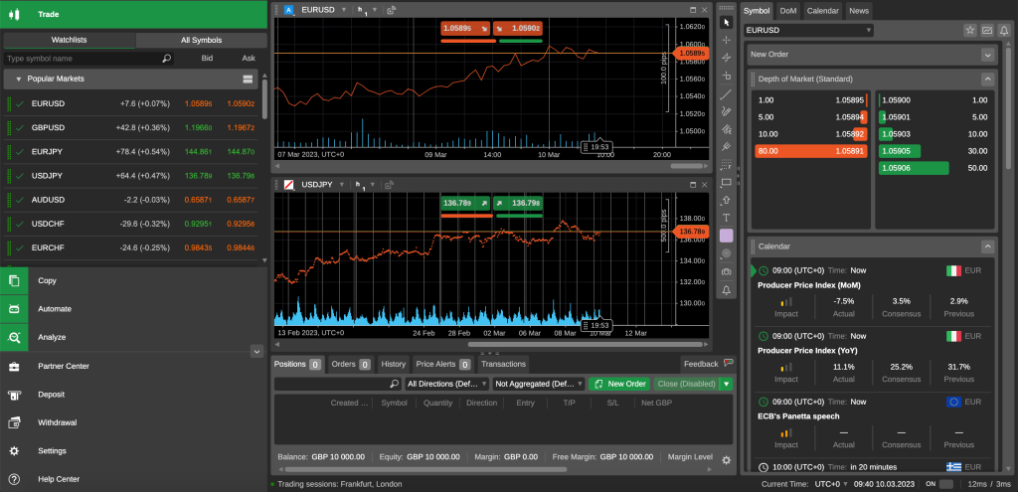Toggle the checkmark next to USDJPY

(20, 176)
